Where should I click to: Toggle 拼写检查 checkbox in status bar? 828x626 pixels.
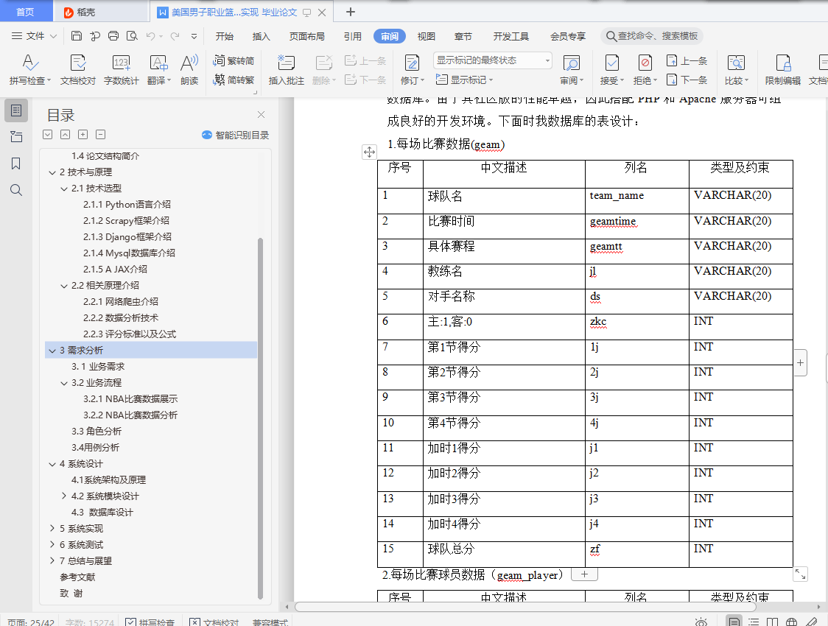coord(150,622)
